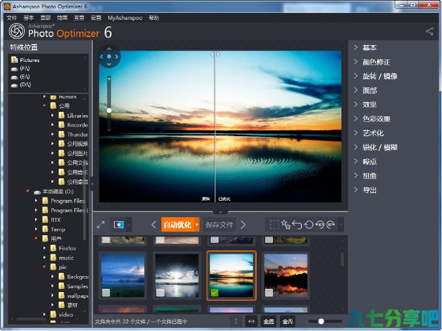Rotate image 90 degrees right

331,225
